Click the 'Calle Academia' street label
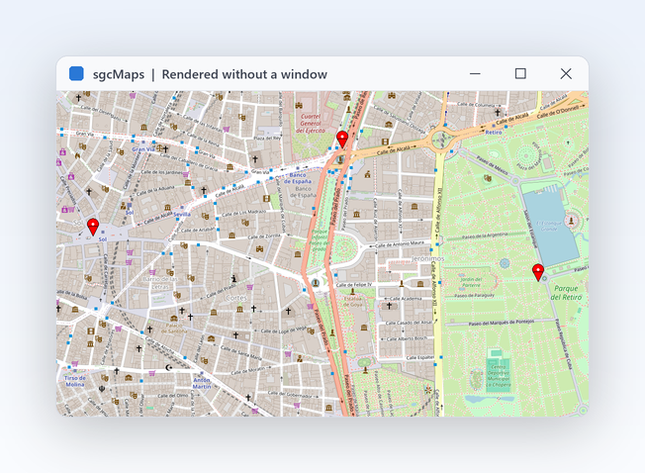This screenshot has width=645, height=473. point(406,299)
